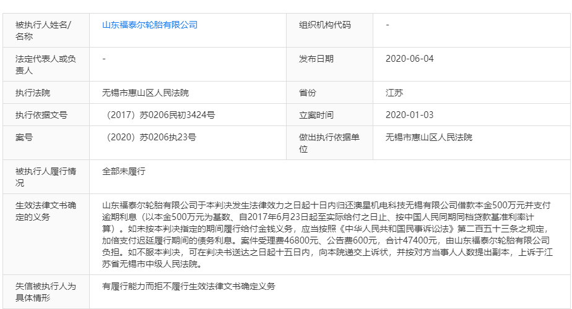Viewport: 572px width, 309px height.
Task: Click the 执行法院 label
Action: coord(32,93)
